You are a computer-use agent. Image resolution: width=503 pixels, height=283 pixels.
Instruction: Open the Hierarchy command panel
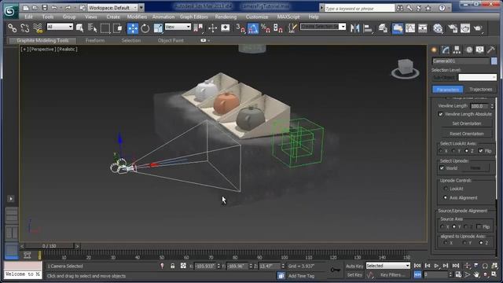coord(457,50)
